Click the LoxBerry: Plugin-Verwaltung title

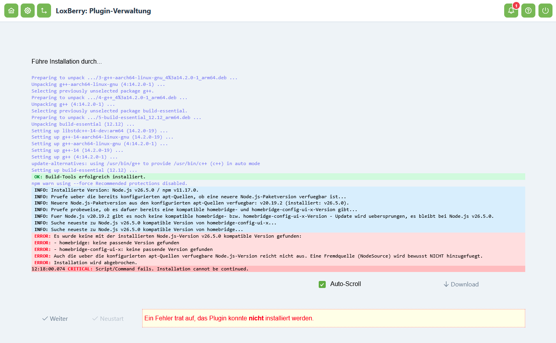103,11
